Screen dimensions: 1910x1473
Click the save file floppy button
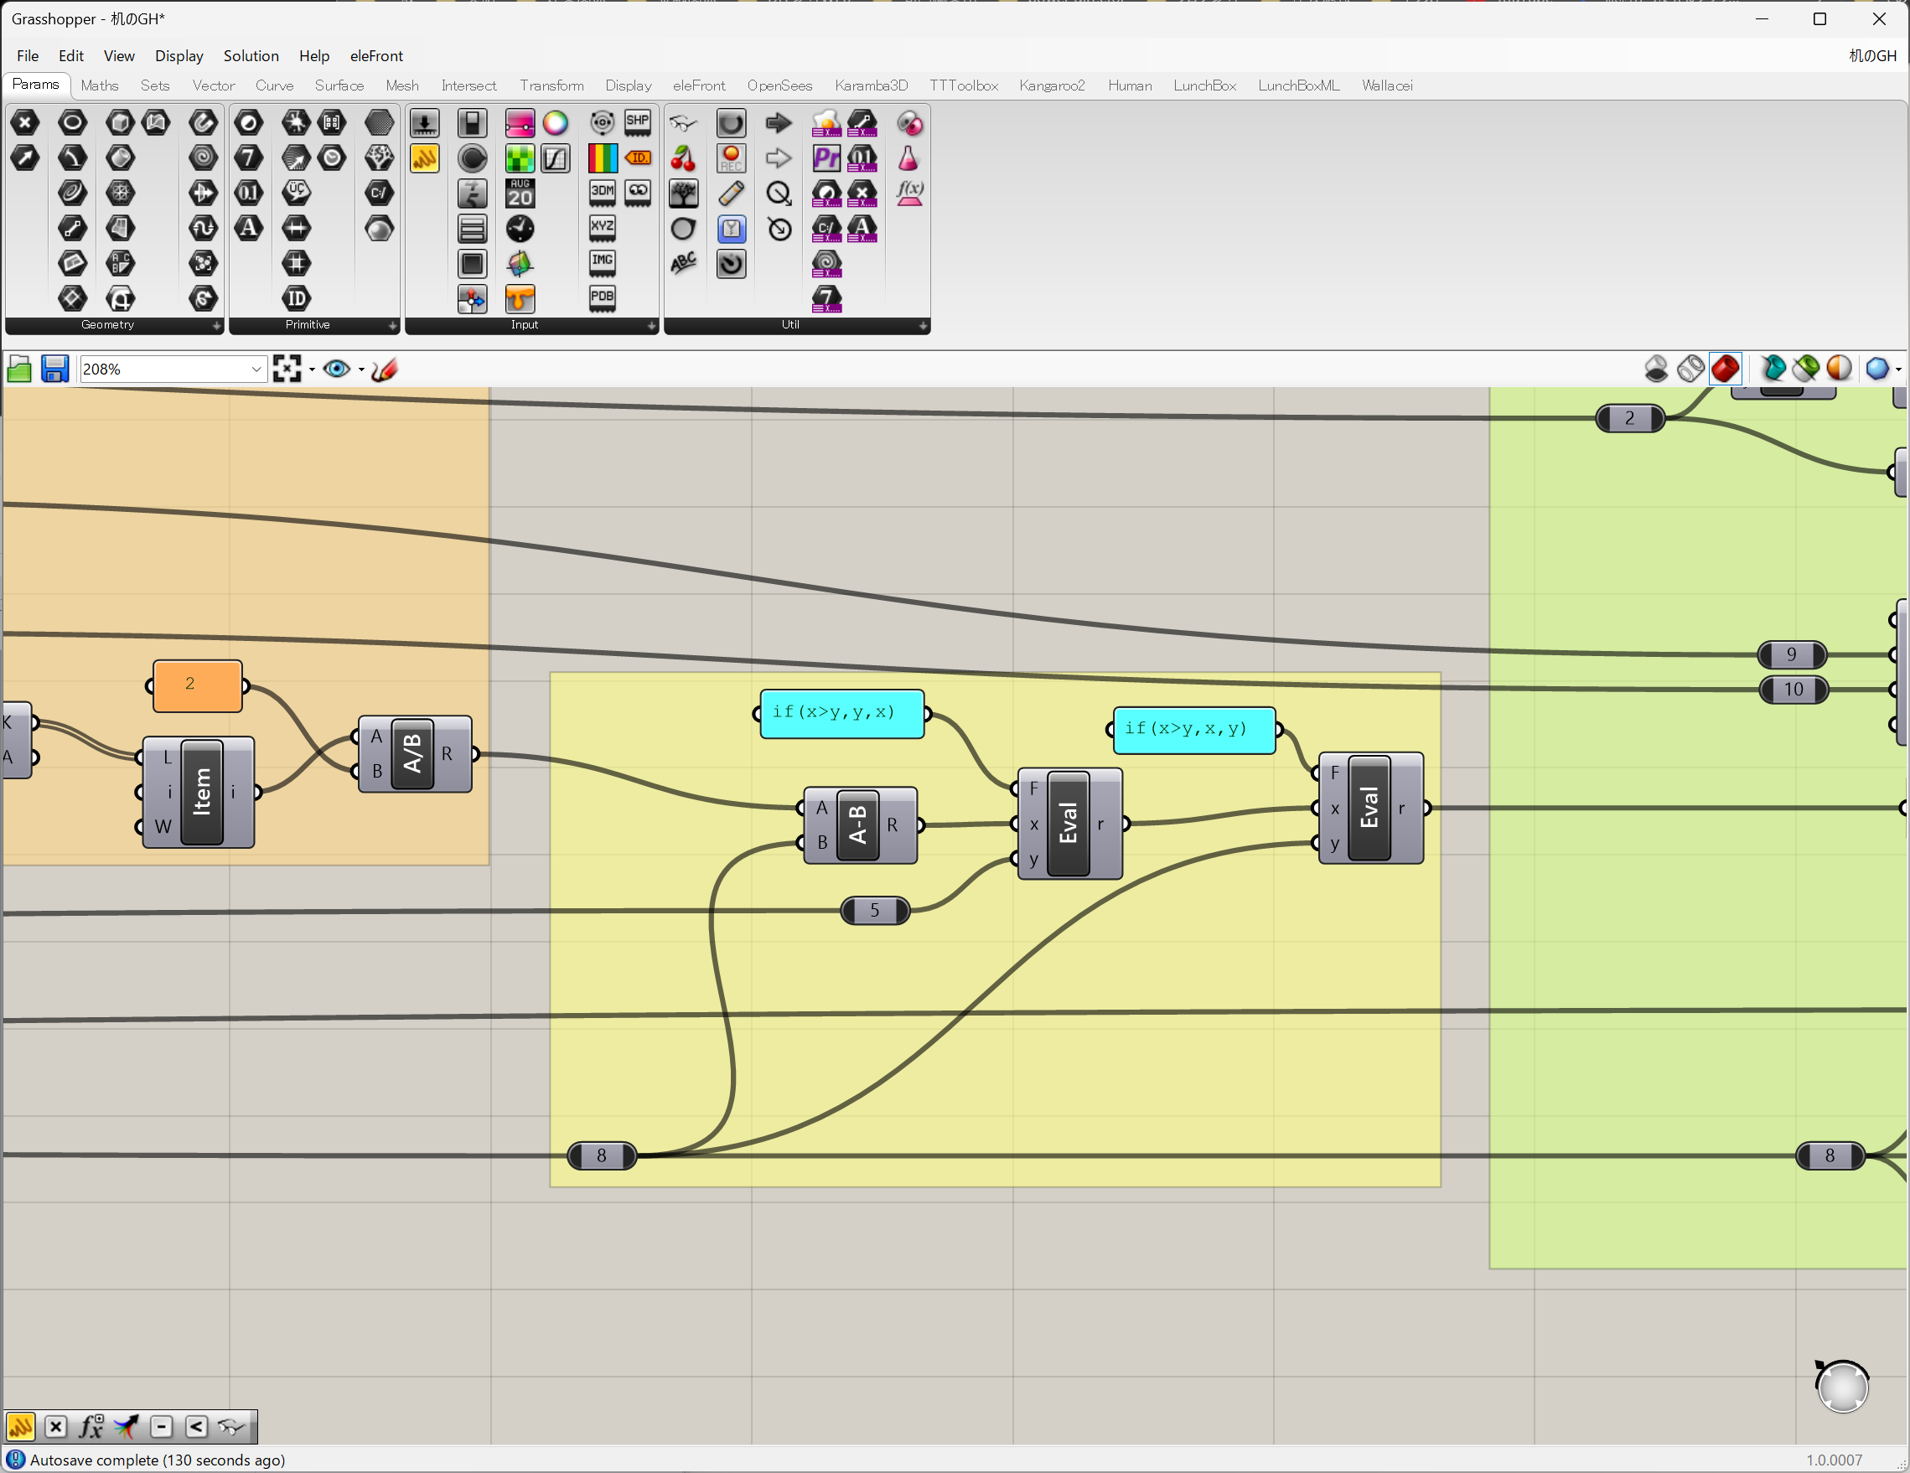pyautogui.click(x=54, y=370)
